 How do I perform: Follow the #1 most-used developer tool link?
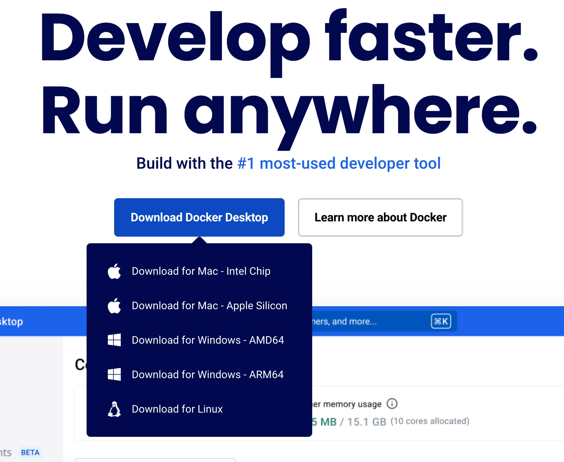339,163
